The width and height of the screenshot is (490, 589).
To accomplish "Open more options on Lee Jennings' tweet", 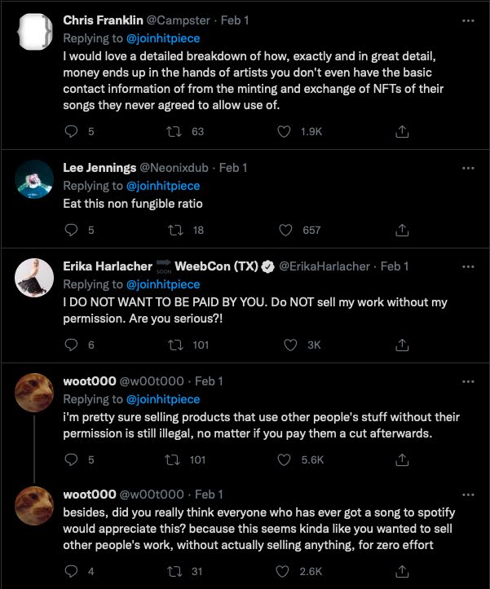I will (468, 168).
